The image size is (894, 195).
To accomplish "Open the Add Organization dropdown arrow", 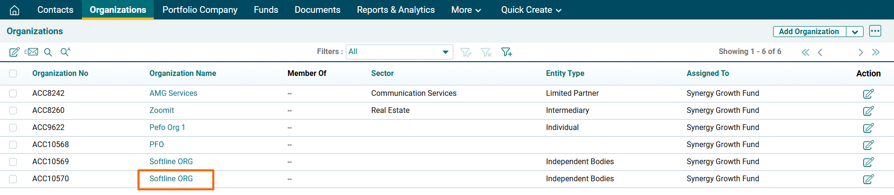I will pyautogui.click(x=855, y=32).
